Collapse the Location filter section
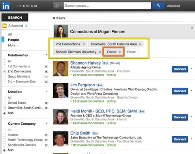 [47, 91]
